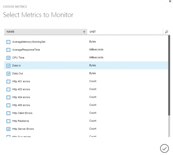
Task: Select the Http 403 errors checkbox
Action: pos(8,90)
